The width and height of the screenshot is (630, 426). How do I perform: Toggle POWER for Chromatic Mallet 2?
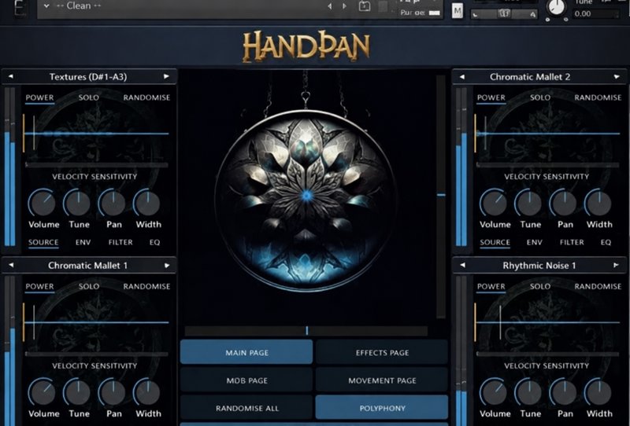point(491,97)
